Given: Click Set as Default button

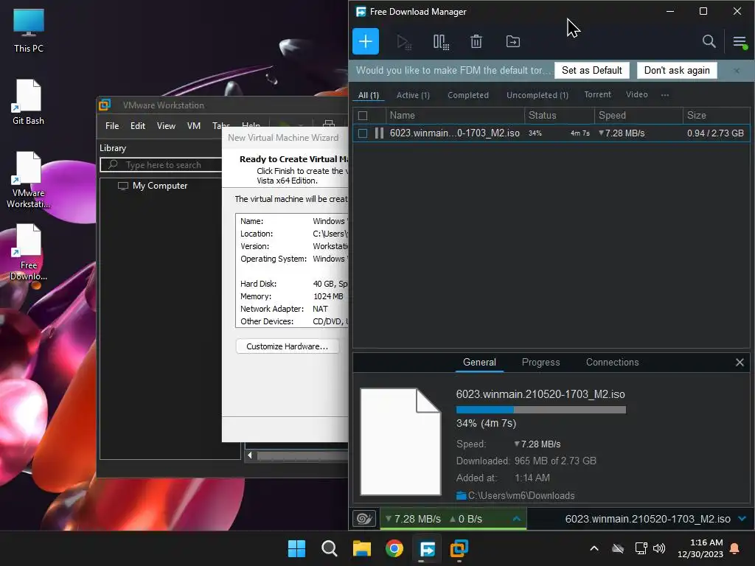Looking at the screenshot, I should (x=592, y=70).
